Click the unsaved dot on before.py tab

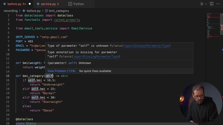click(x=30, y=4)
